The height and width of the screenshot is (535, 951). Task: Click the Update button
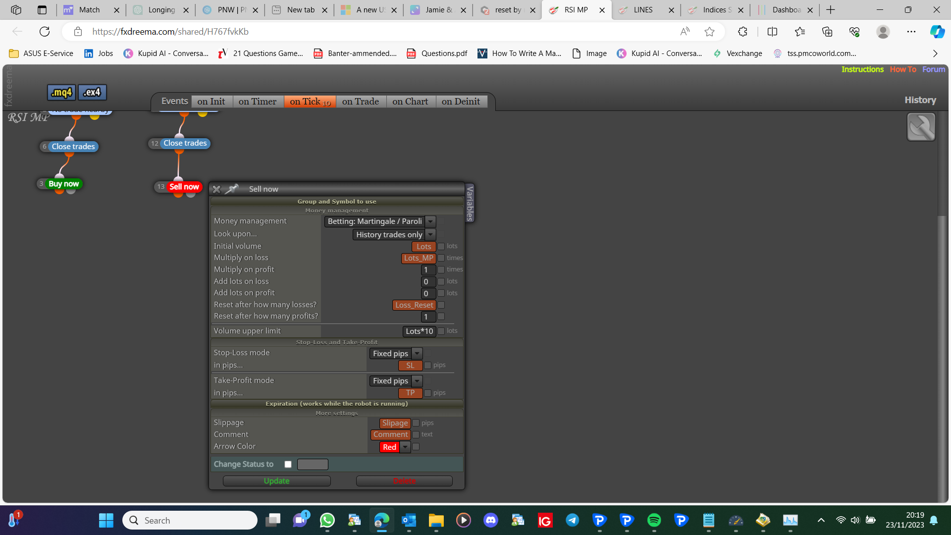(x=276, y=481)
